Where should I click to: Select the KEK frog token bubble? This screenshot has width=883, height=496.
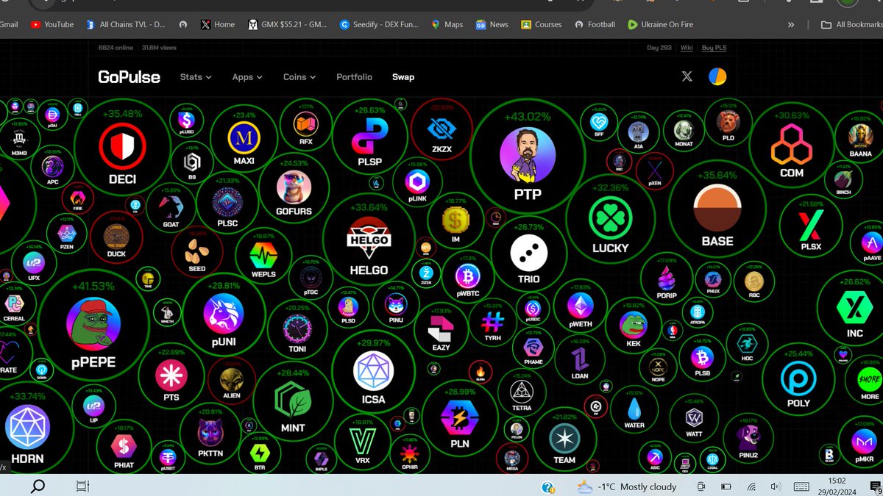point(633,324)
